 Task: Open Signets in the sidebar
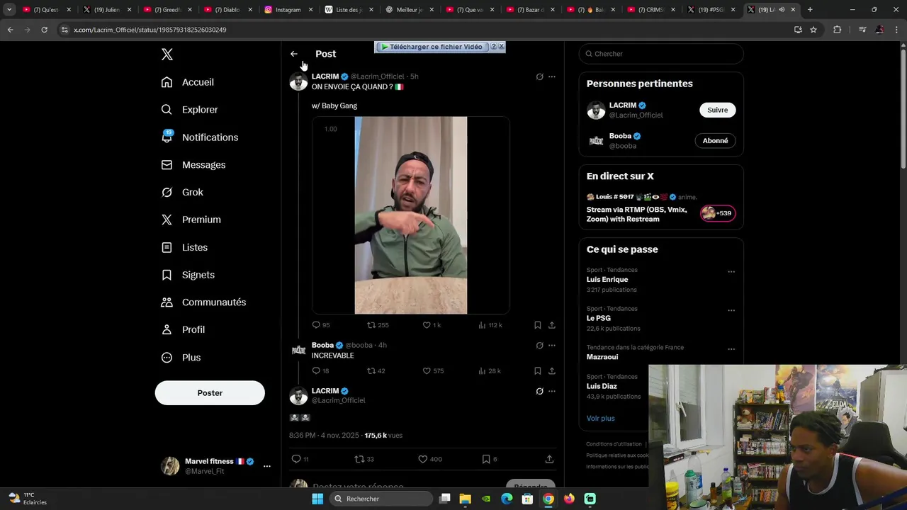pos(188,275)
